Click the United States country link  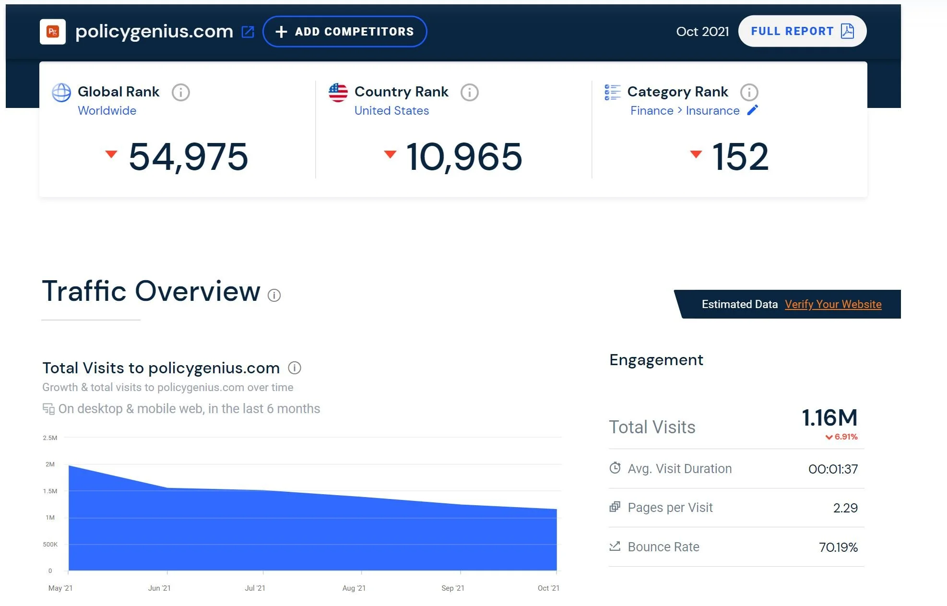[x=391, y=111]
